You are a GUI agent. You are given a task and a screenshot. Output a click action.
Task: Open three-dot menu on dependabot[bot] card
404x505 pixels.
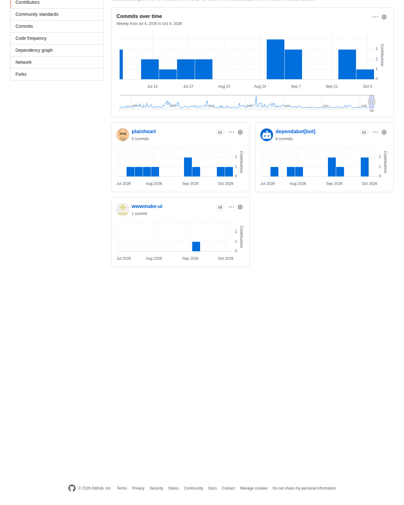tap(375, 132)
